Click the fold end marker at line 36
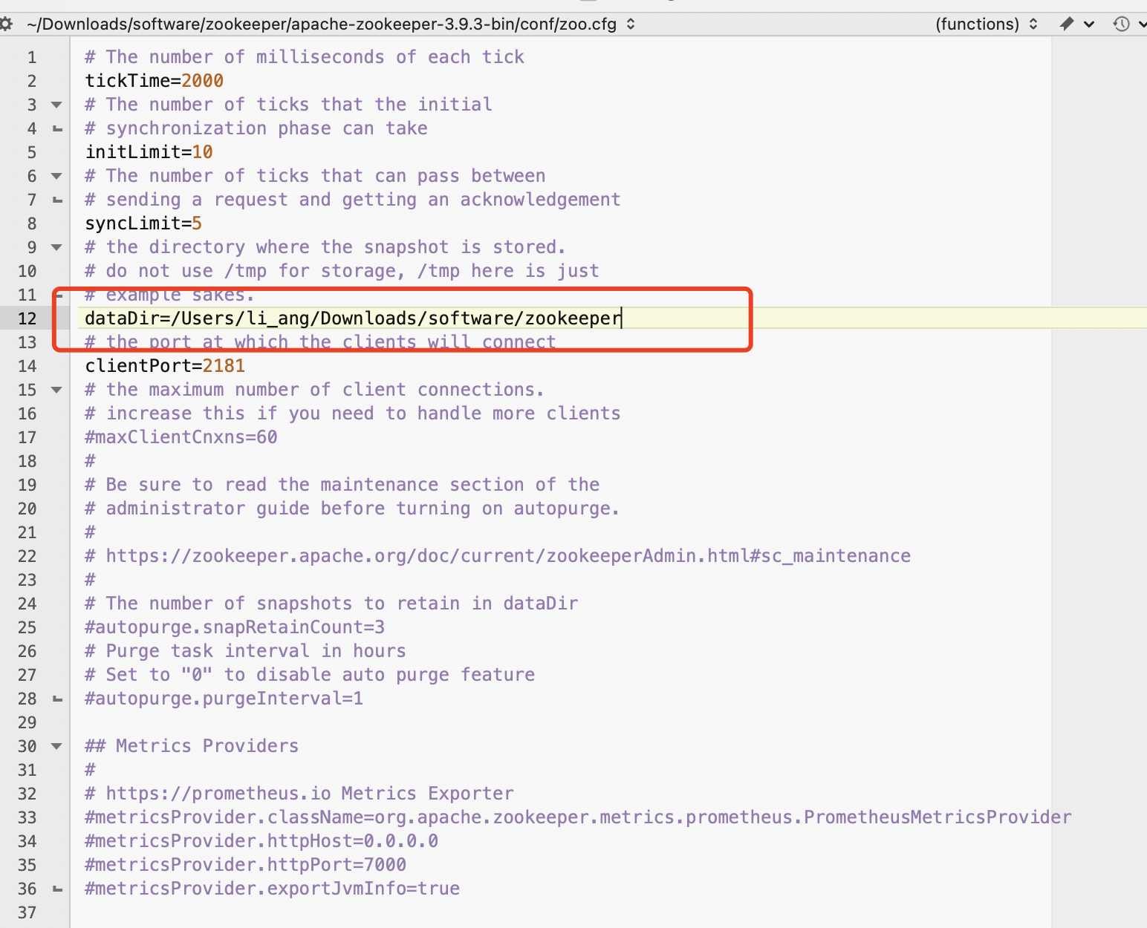 57,889
